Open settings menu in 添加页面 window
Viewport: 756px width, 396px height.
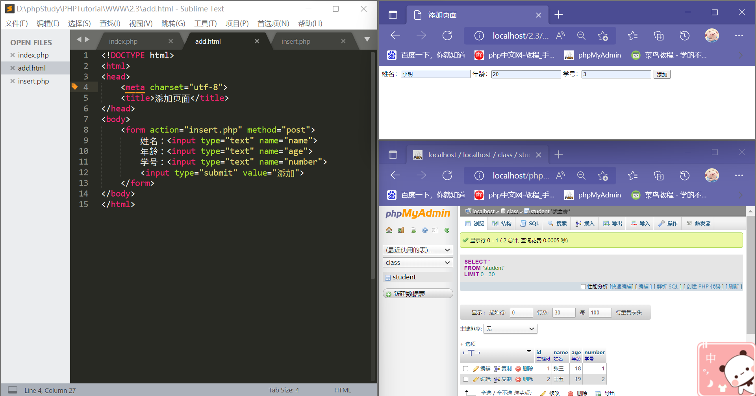(739, 36)
